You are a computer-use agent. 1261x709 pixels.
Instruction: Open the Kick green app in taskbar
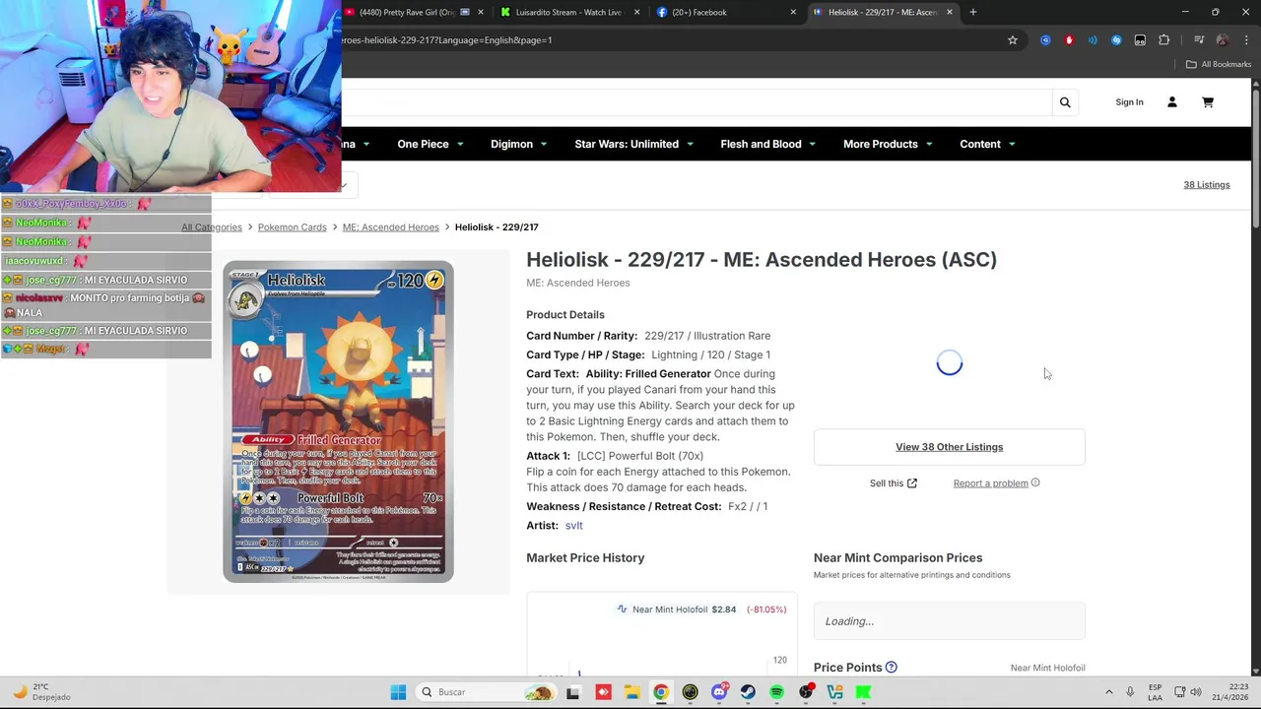(864, 692)
